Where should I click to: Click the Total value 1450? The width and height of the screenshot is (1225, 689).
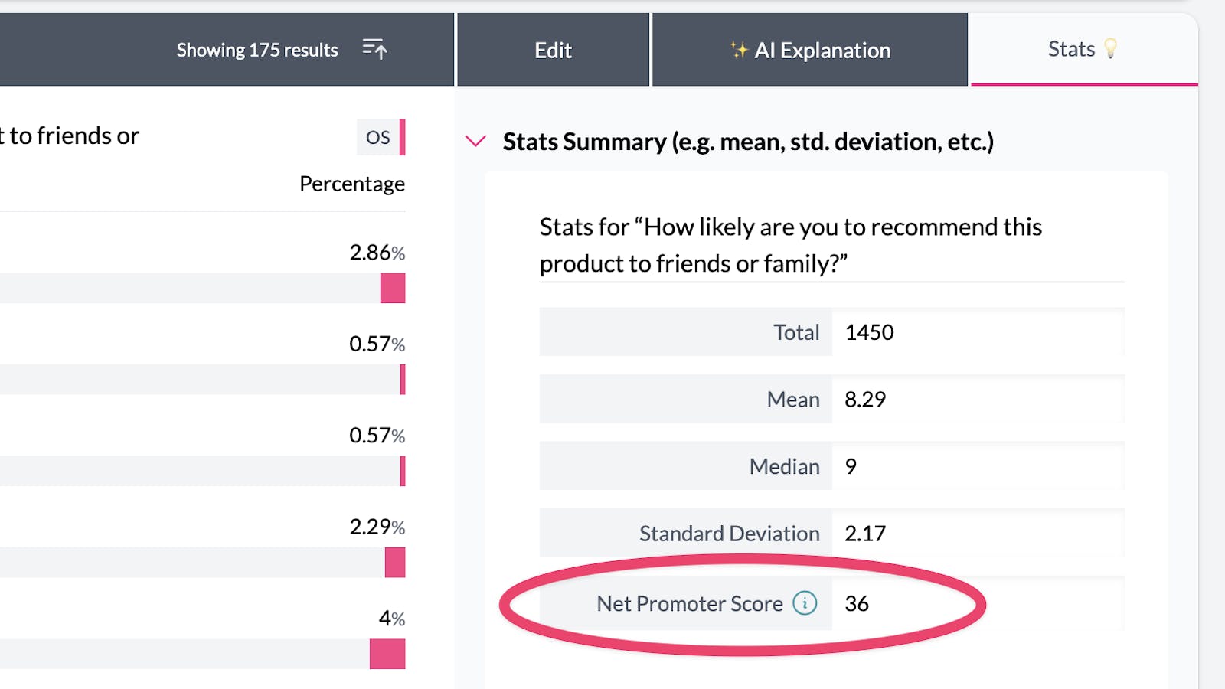pyautogui.click(x=870, y=332)
